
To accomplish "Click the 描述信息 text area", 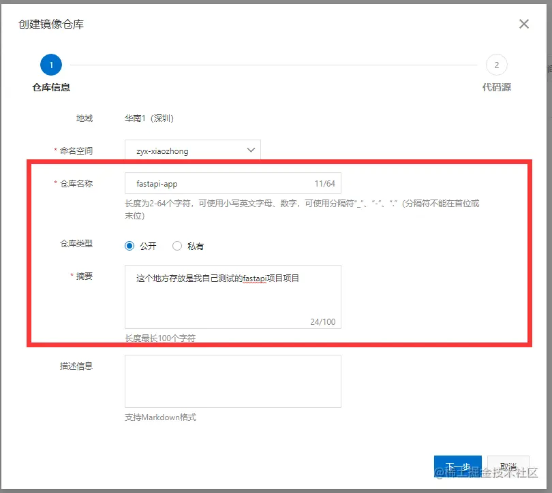I will (232, 381).
